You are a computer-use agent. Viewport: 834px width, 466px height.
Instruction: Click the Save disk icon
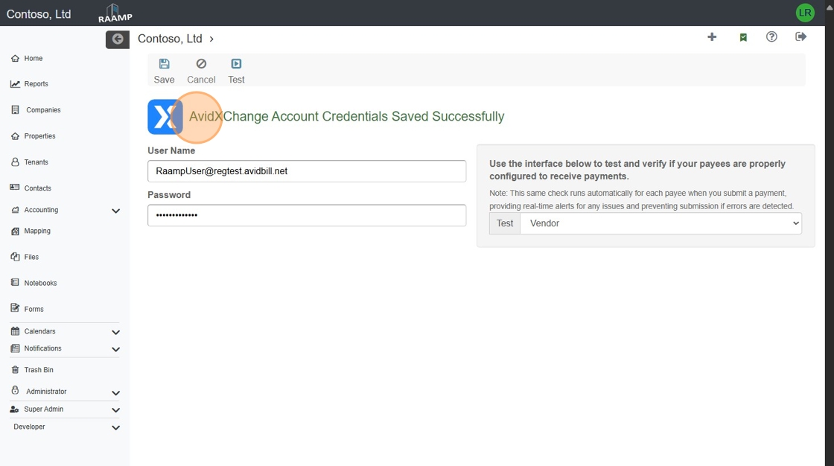tap(164, 65)
